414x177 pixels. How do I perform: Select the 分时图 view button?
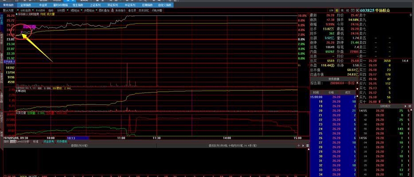(61, 11)
